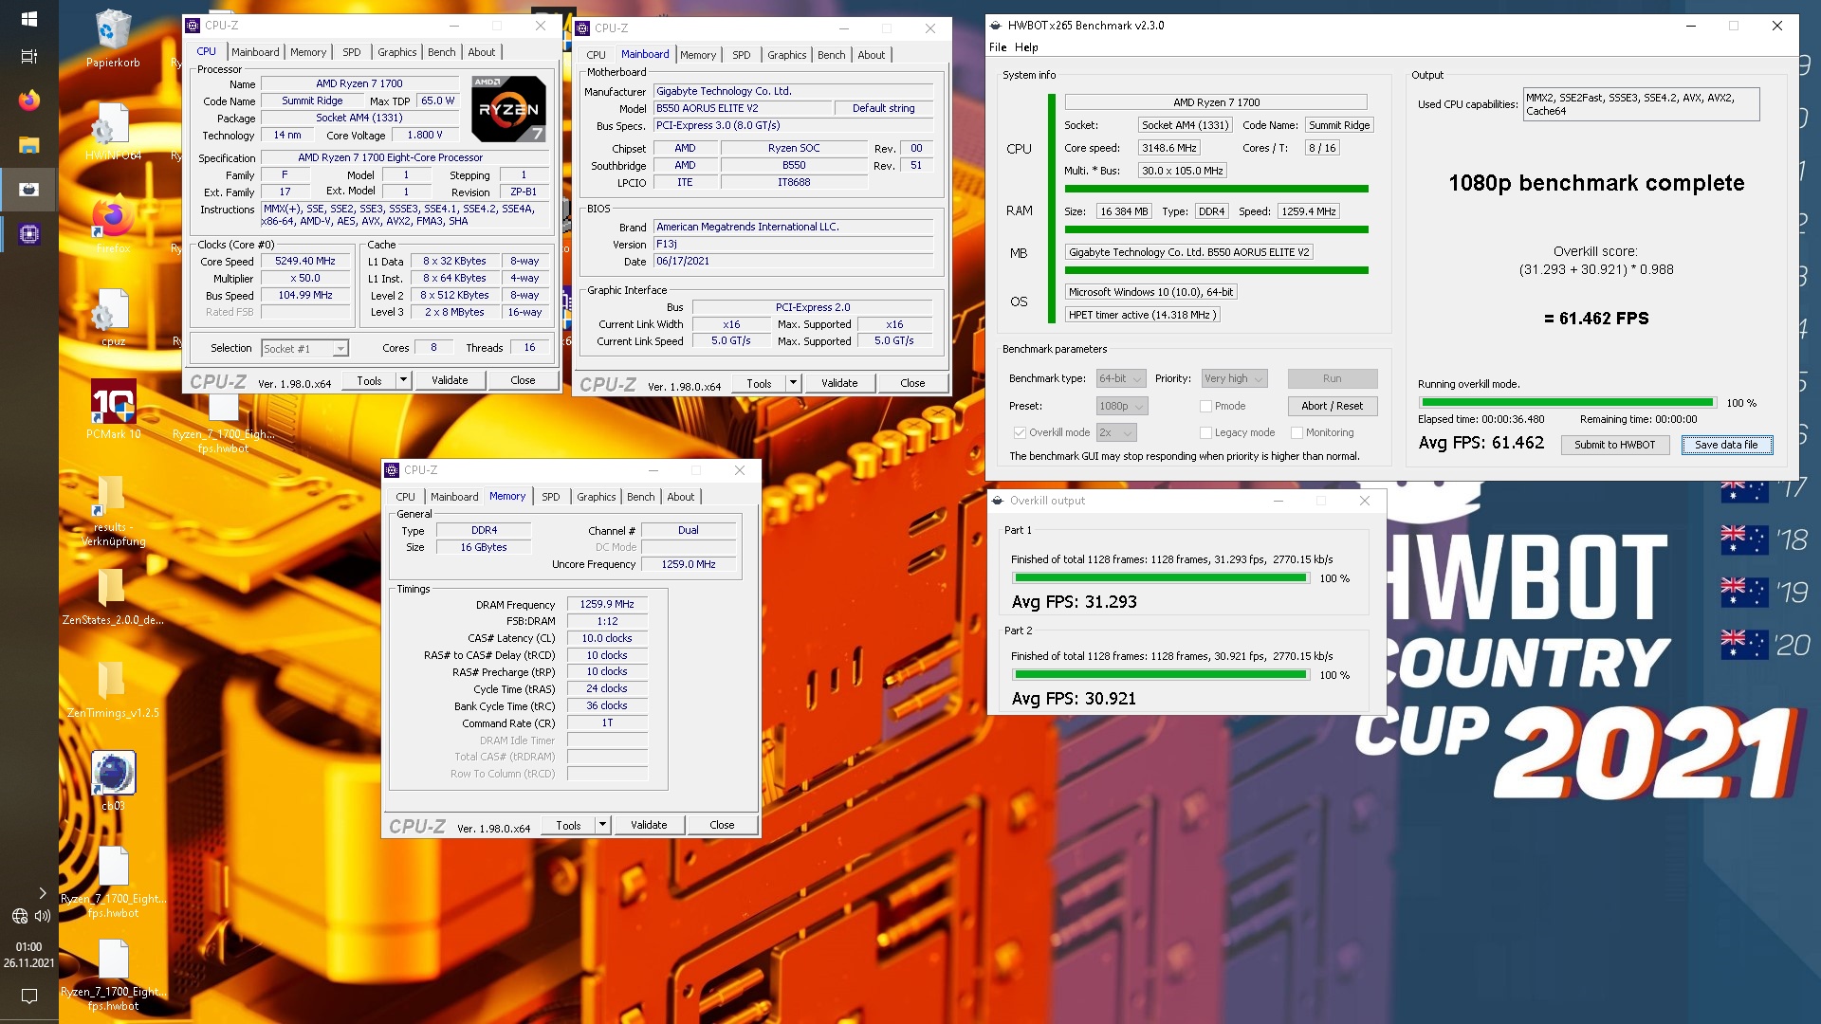
Task: Click the Part 2 progress bar
Action: coord(1161,675)
